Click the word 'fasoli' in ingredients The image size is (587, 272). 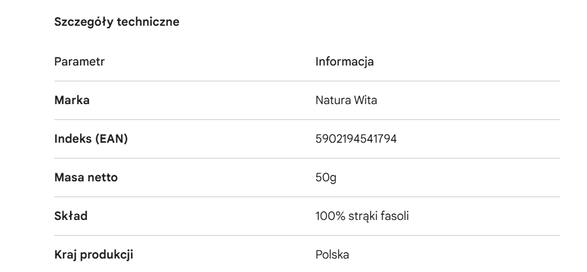pos(395,216)
